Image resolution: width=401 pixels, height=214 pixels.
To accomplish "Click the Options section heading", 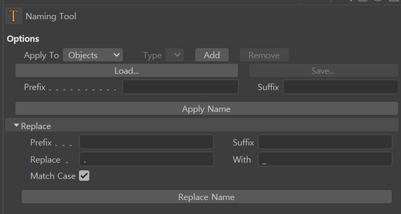I will click(x=23, y=39).
